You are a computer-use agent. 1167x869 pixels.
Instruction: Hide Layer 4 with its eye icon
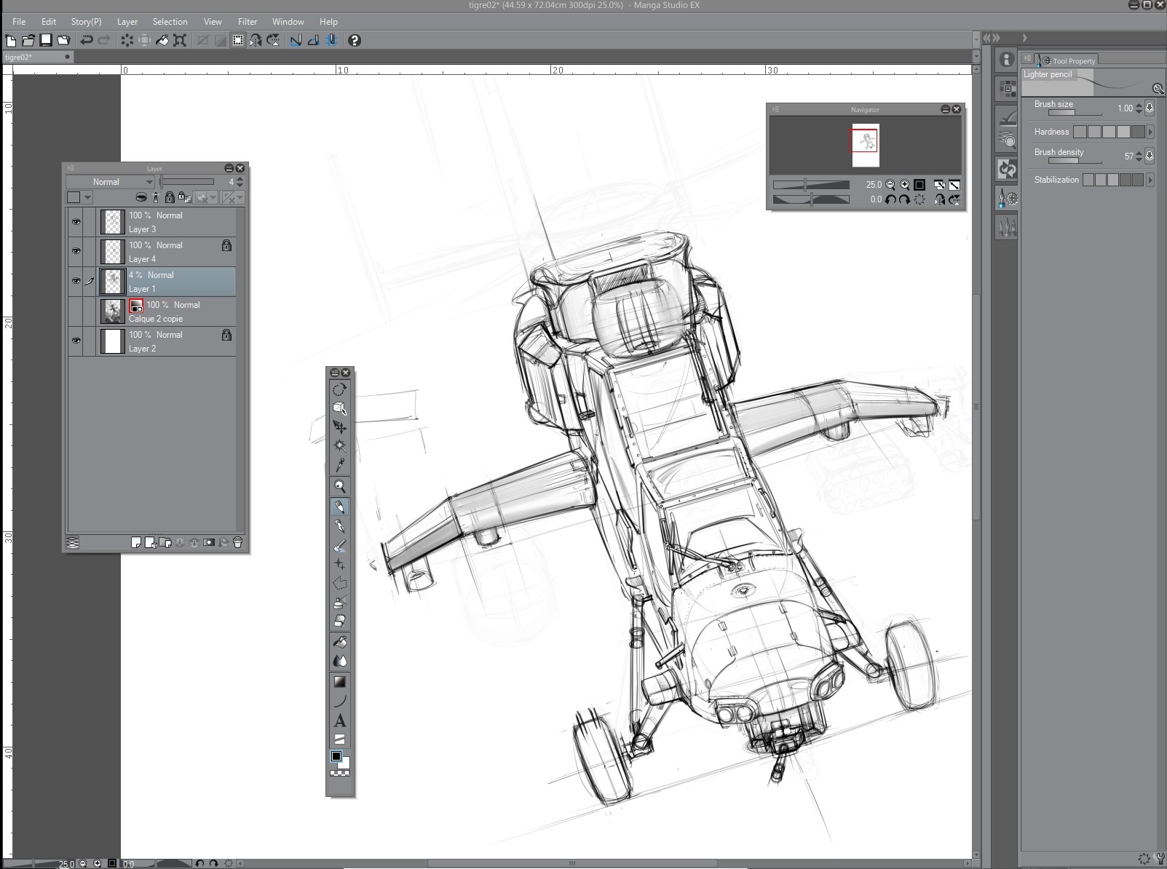click(76, 252)
